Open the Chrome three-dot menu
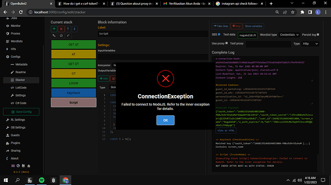331x185 pixels. coord(326,12)
